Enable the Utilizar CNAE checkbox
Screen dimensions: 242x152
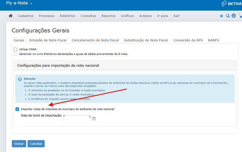[x=15, y=49]
